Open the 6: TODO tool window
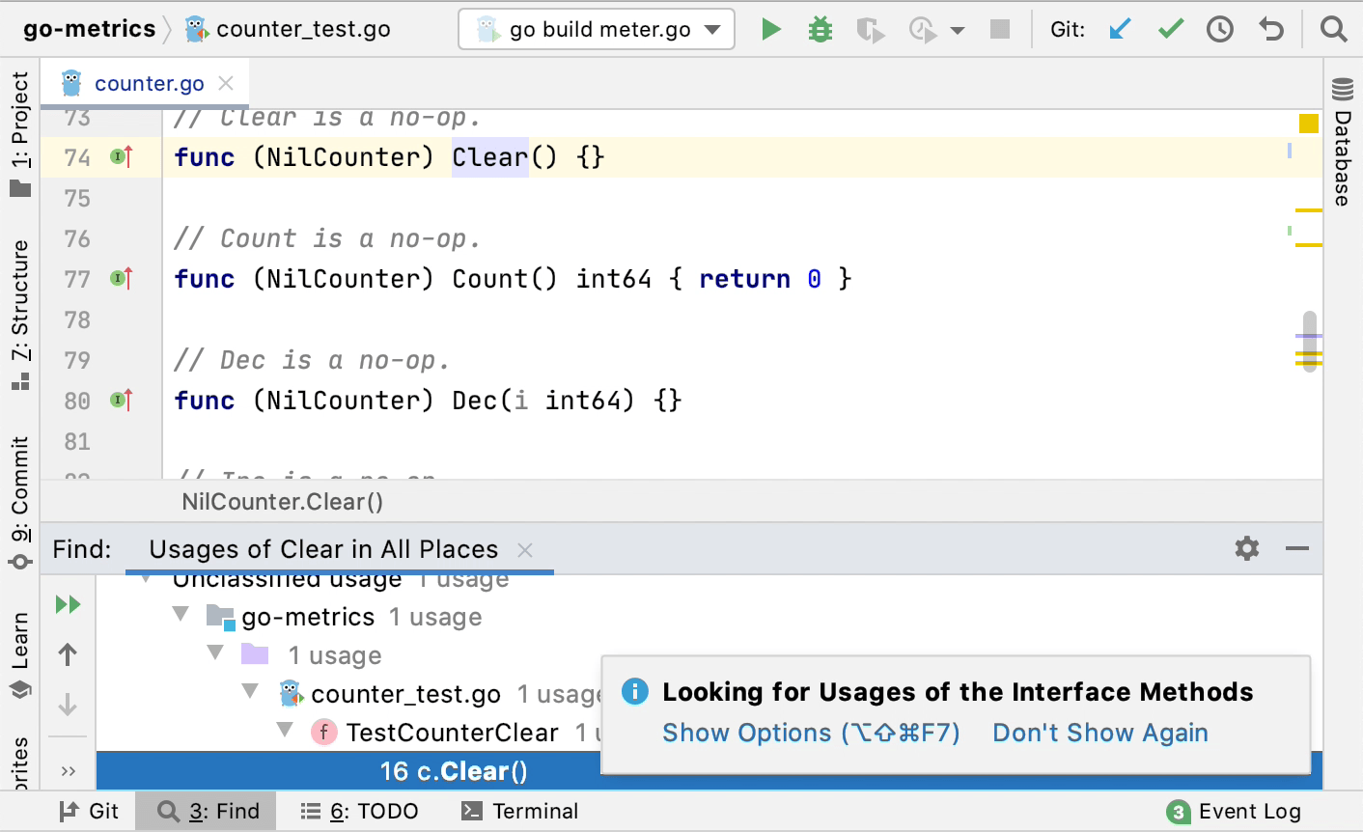The image size is (1363, 832). pos(359,811)
